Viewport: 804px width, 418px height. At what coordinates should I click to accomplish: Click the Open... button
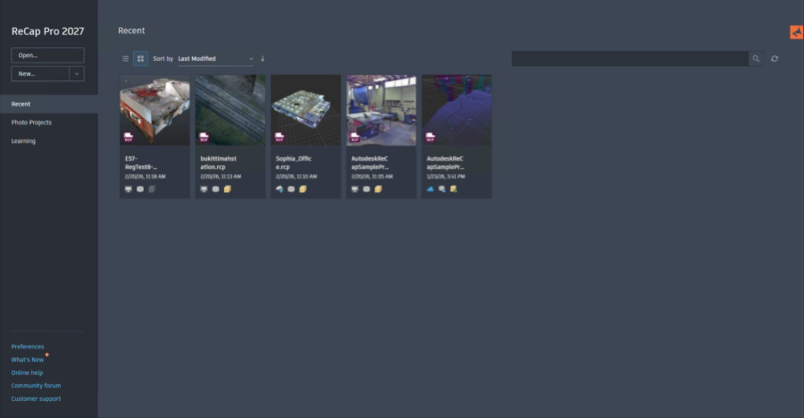pyautogui.click(x=47, y=55)
